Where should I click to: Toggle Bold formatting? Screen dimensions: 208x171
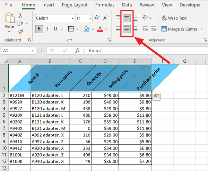point(39,29)
